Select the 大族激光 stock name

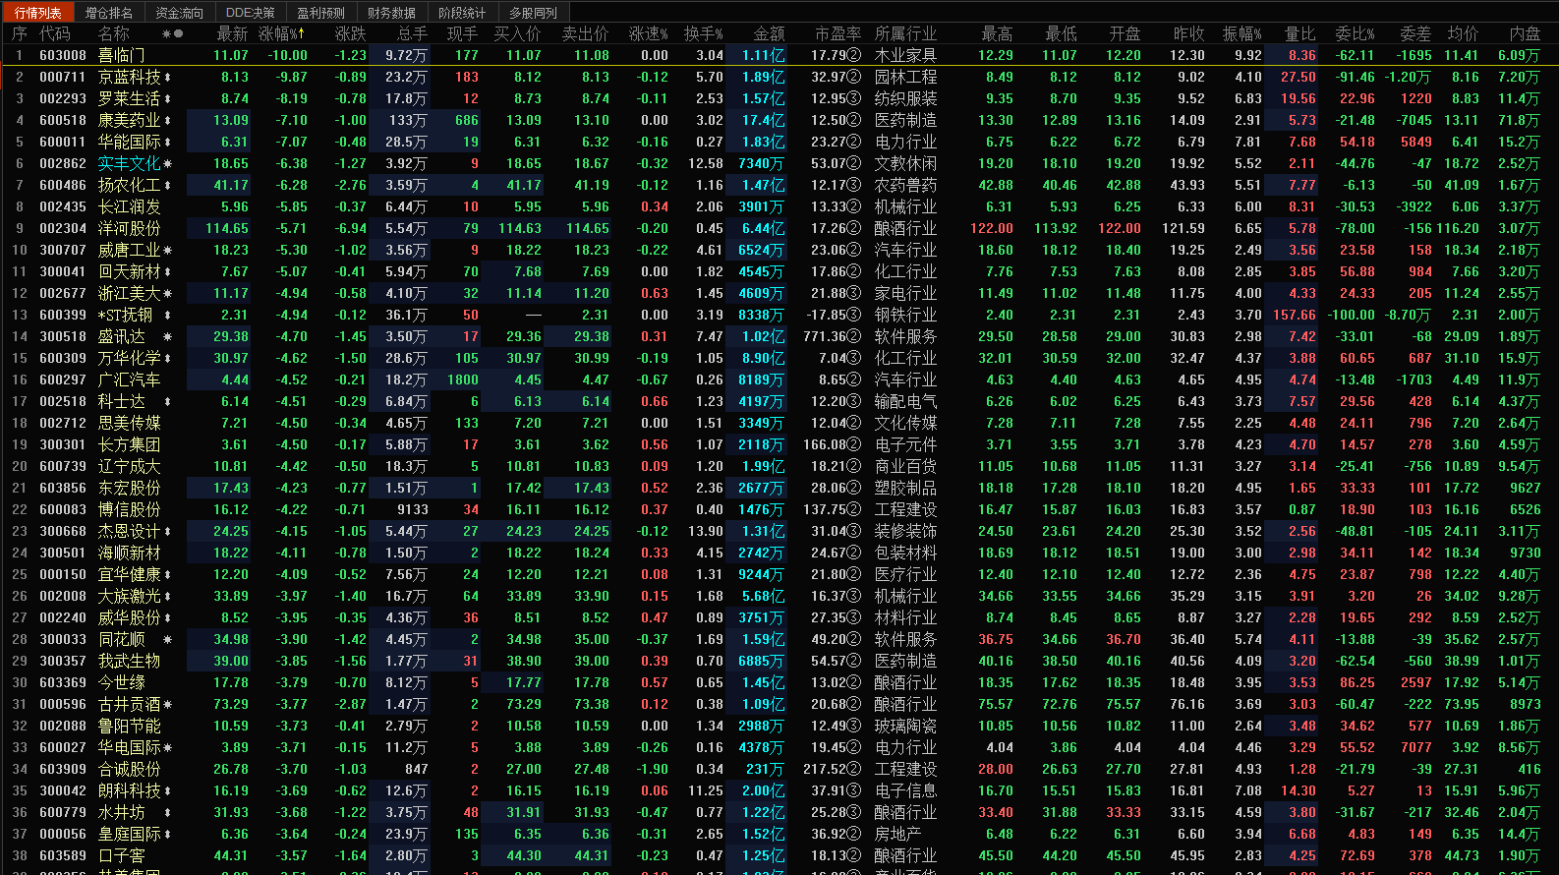point(129,596)
